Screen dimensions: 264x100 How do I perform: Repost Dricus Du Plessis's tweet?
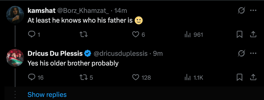pos(86,77)
